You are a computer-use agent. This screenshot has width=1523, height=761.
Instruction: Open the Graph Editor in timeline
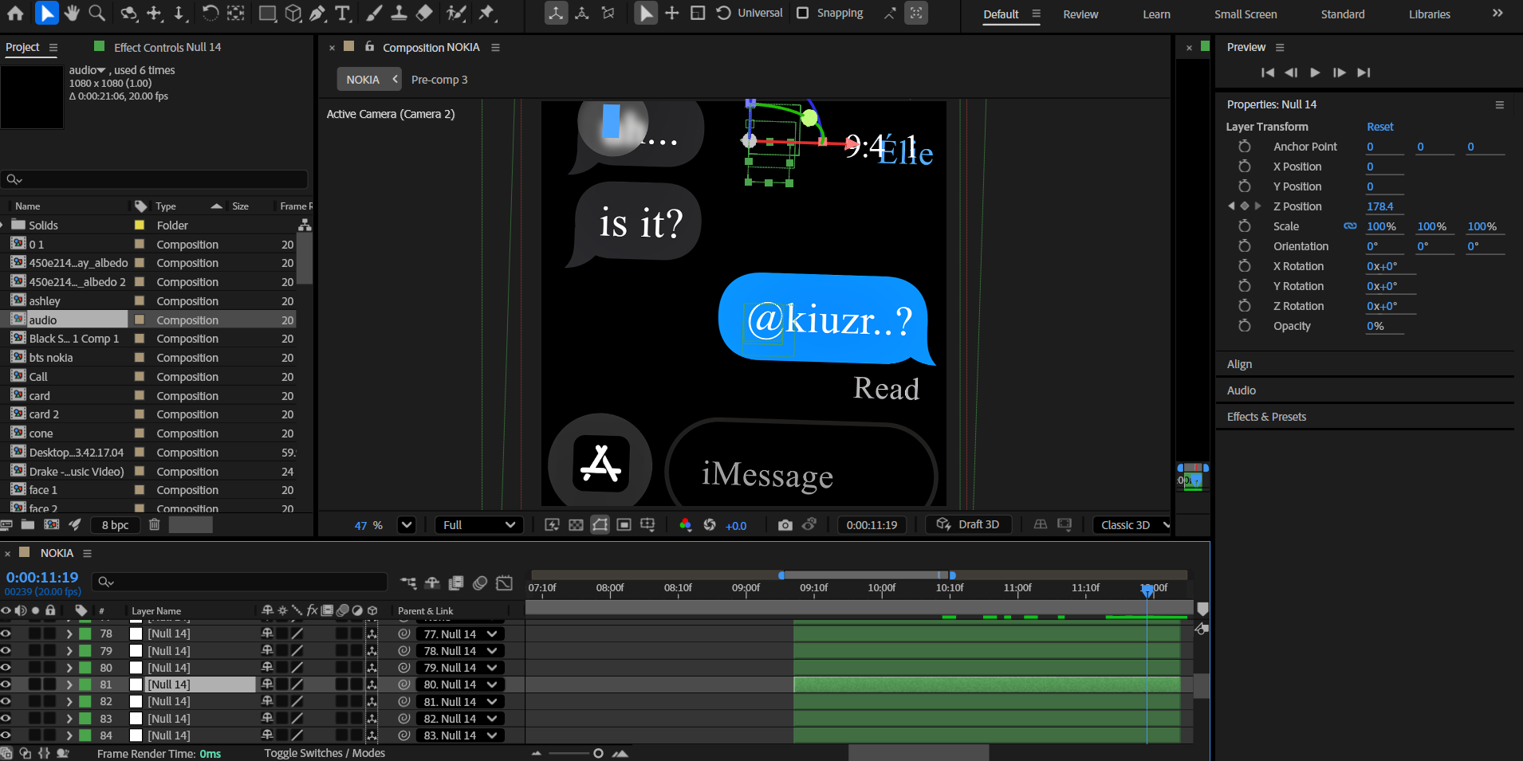(x=504, y=583)
